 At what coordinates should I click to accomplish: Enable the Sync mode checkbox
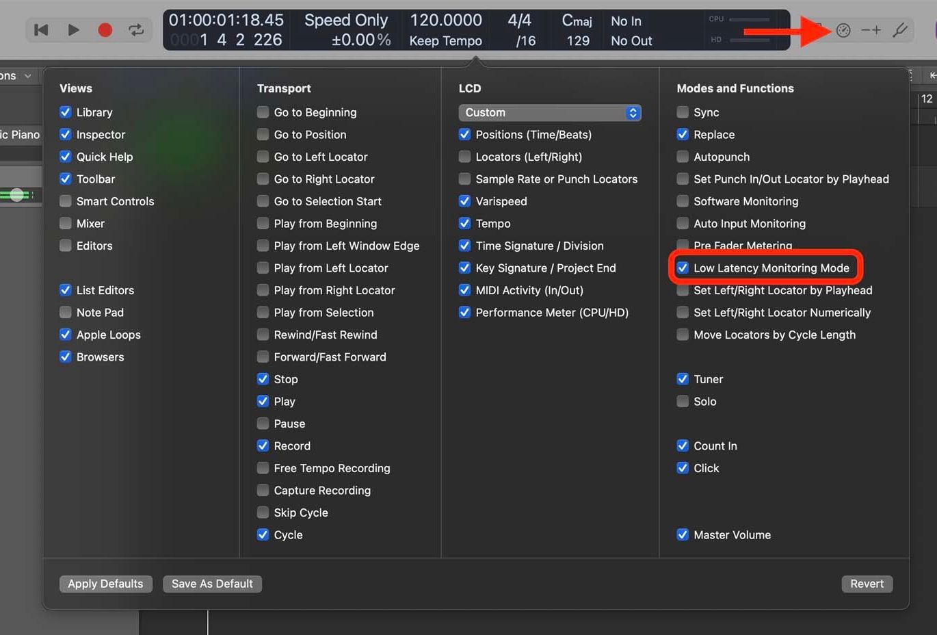point(683,112)
